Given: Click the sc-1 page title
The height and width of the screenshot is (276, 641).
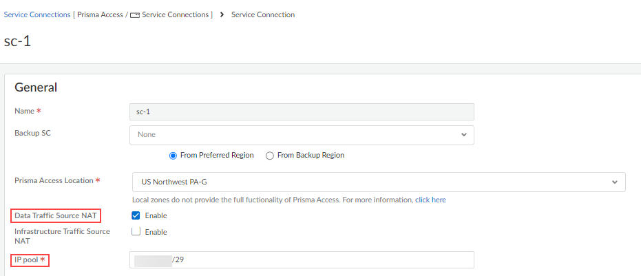Looking at the screenshot, I should coord(17,41).
